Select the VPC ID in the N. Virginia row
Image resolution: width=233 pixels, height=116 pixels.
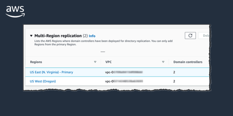(124, 72)
